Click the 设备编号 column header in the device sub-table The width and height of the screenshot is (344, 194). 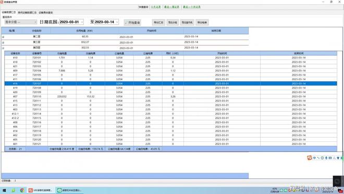[36, 53]
